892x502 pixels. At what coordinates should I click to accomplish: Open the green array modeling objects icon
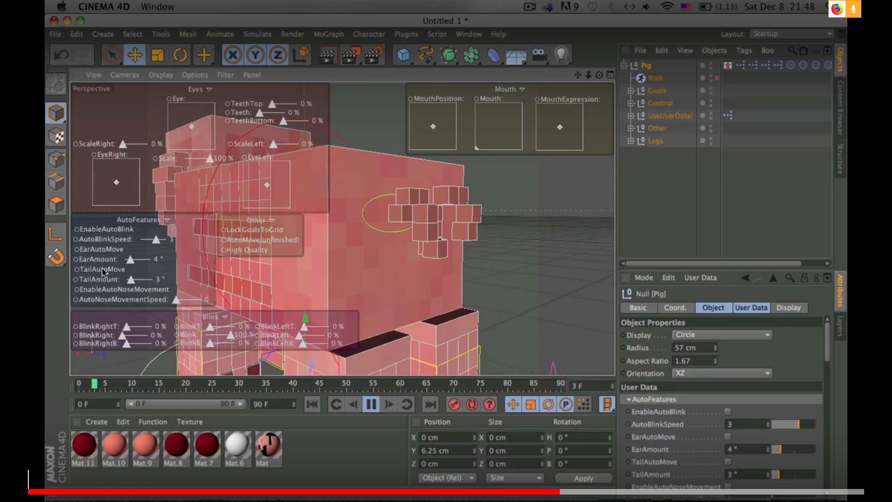(x=471, y=55)
